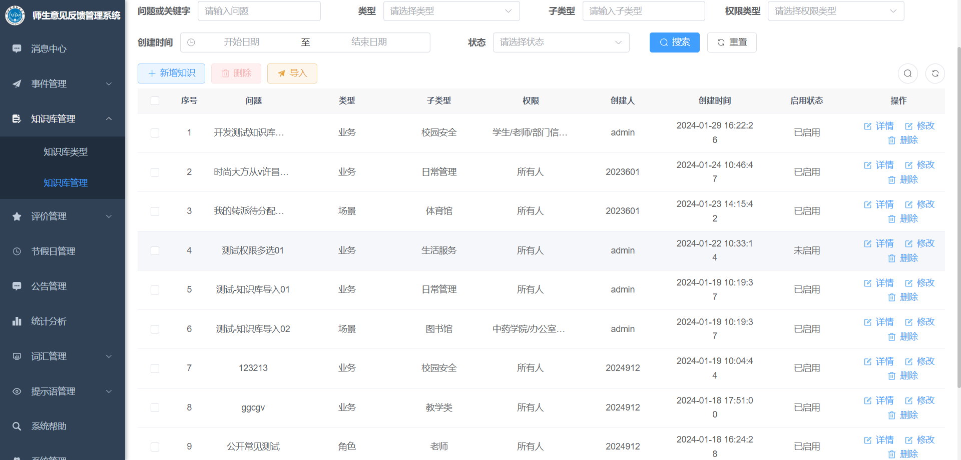Screen dimensions: 961x460
Task: Click 修改 for row 5 测试-知识库导入01
Action: 920,282
